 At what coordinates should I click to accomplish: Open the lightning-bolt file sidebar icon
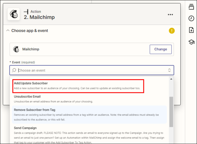coord(191,30)
